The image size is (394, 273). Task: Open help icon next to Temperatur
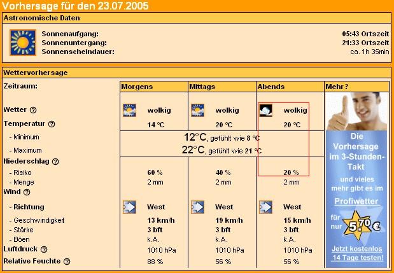(x=52, y=124)
